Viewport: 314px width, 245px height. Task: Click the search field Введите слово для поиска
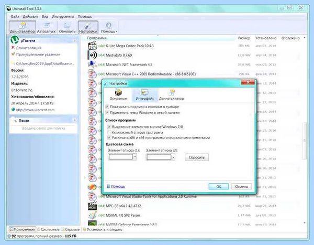(x=43, y=128)
